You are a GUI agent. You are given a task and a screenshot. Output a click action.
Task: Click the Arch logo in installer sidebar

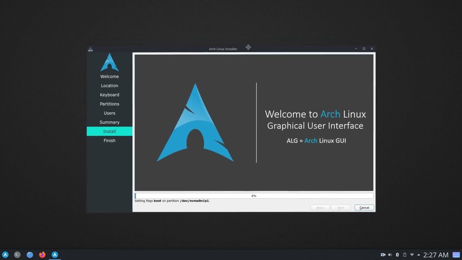[x=109, y=62]
